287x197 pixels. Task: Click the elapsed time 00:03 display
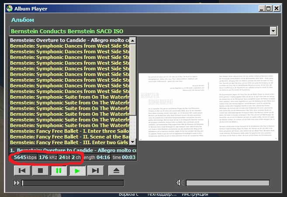[124, 157]
